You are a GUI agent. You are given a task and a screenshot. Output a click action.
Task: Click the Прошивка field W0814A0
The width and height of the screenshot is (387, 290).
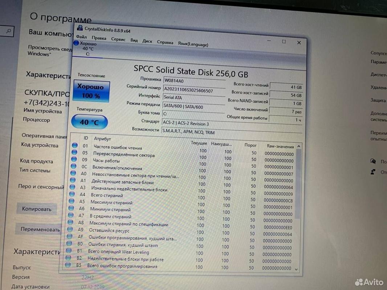194,81
